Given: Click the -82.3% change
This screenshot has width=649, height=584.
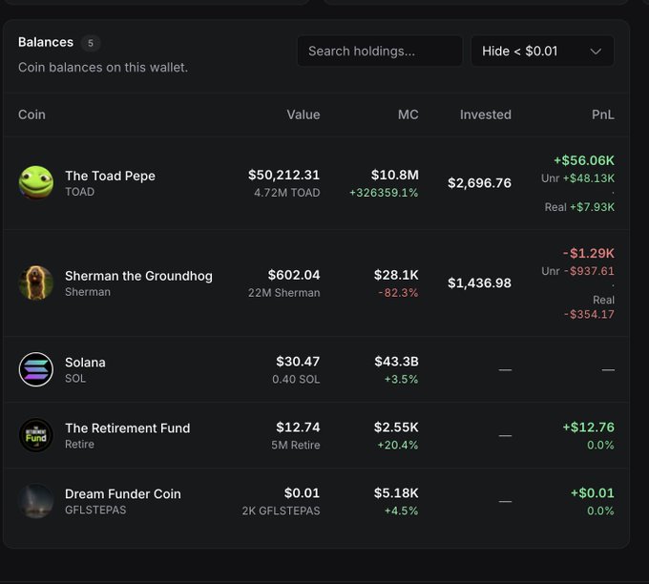Looking at the screenshot, I should 398,293.
